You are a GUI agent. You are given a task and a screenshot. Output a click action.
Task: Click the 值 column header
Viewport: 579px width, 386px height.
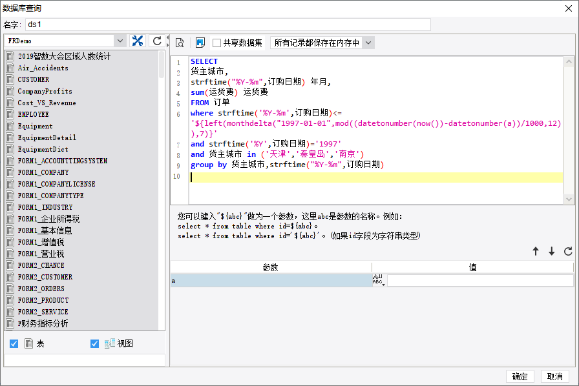pyautogui.click(x=472, y=267)
